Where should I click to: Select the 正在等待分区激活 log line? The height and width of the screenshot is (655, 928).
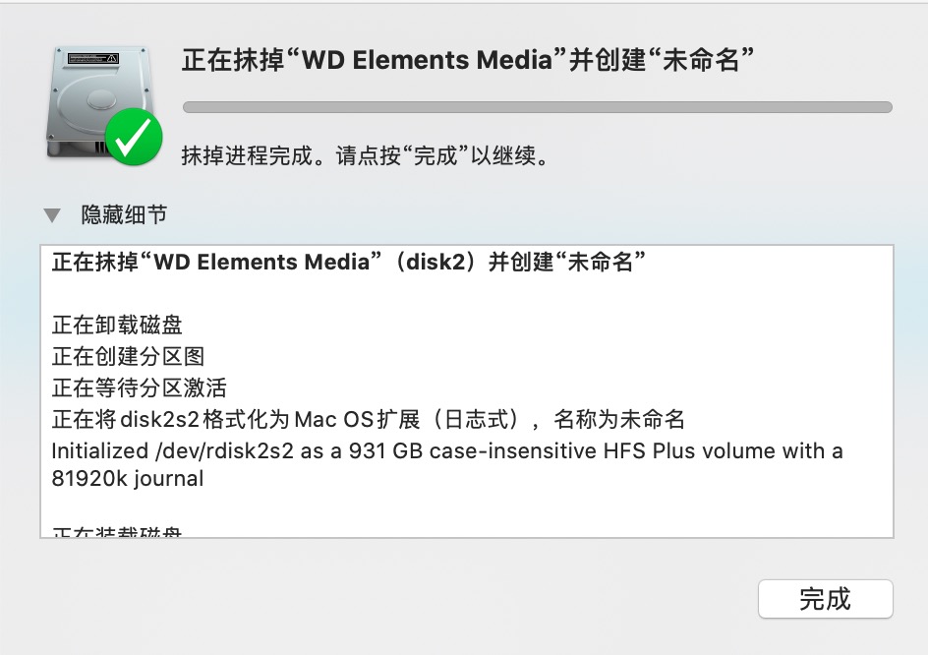pyautogui.click(x=139, y=387)
